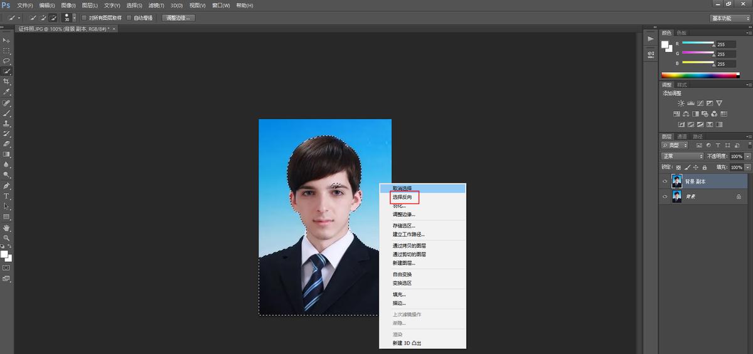Select the Zoom tool
This screenshot has width=753, height=354.
[x=7, y=238]
